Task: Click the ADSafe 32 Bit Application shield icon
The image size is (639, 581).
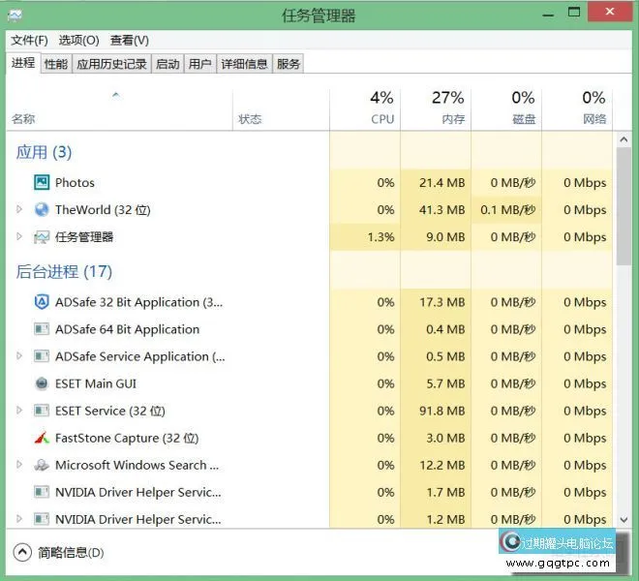Action: pos(42,302)
